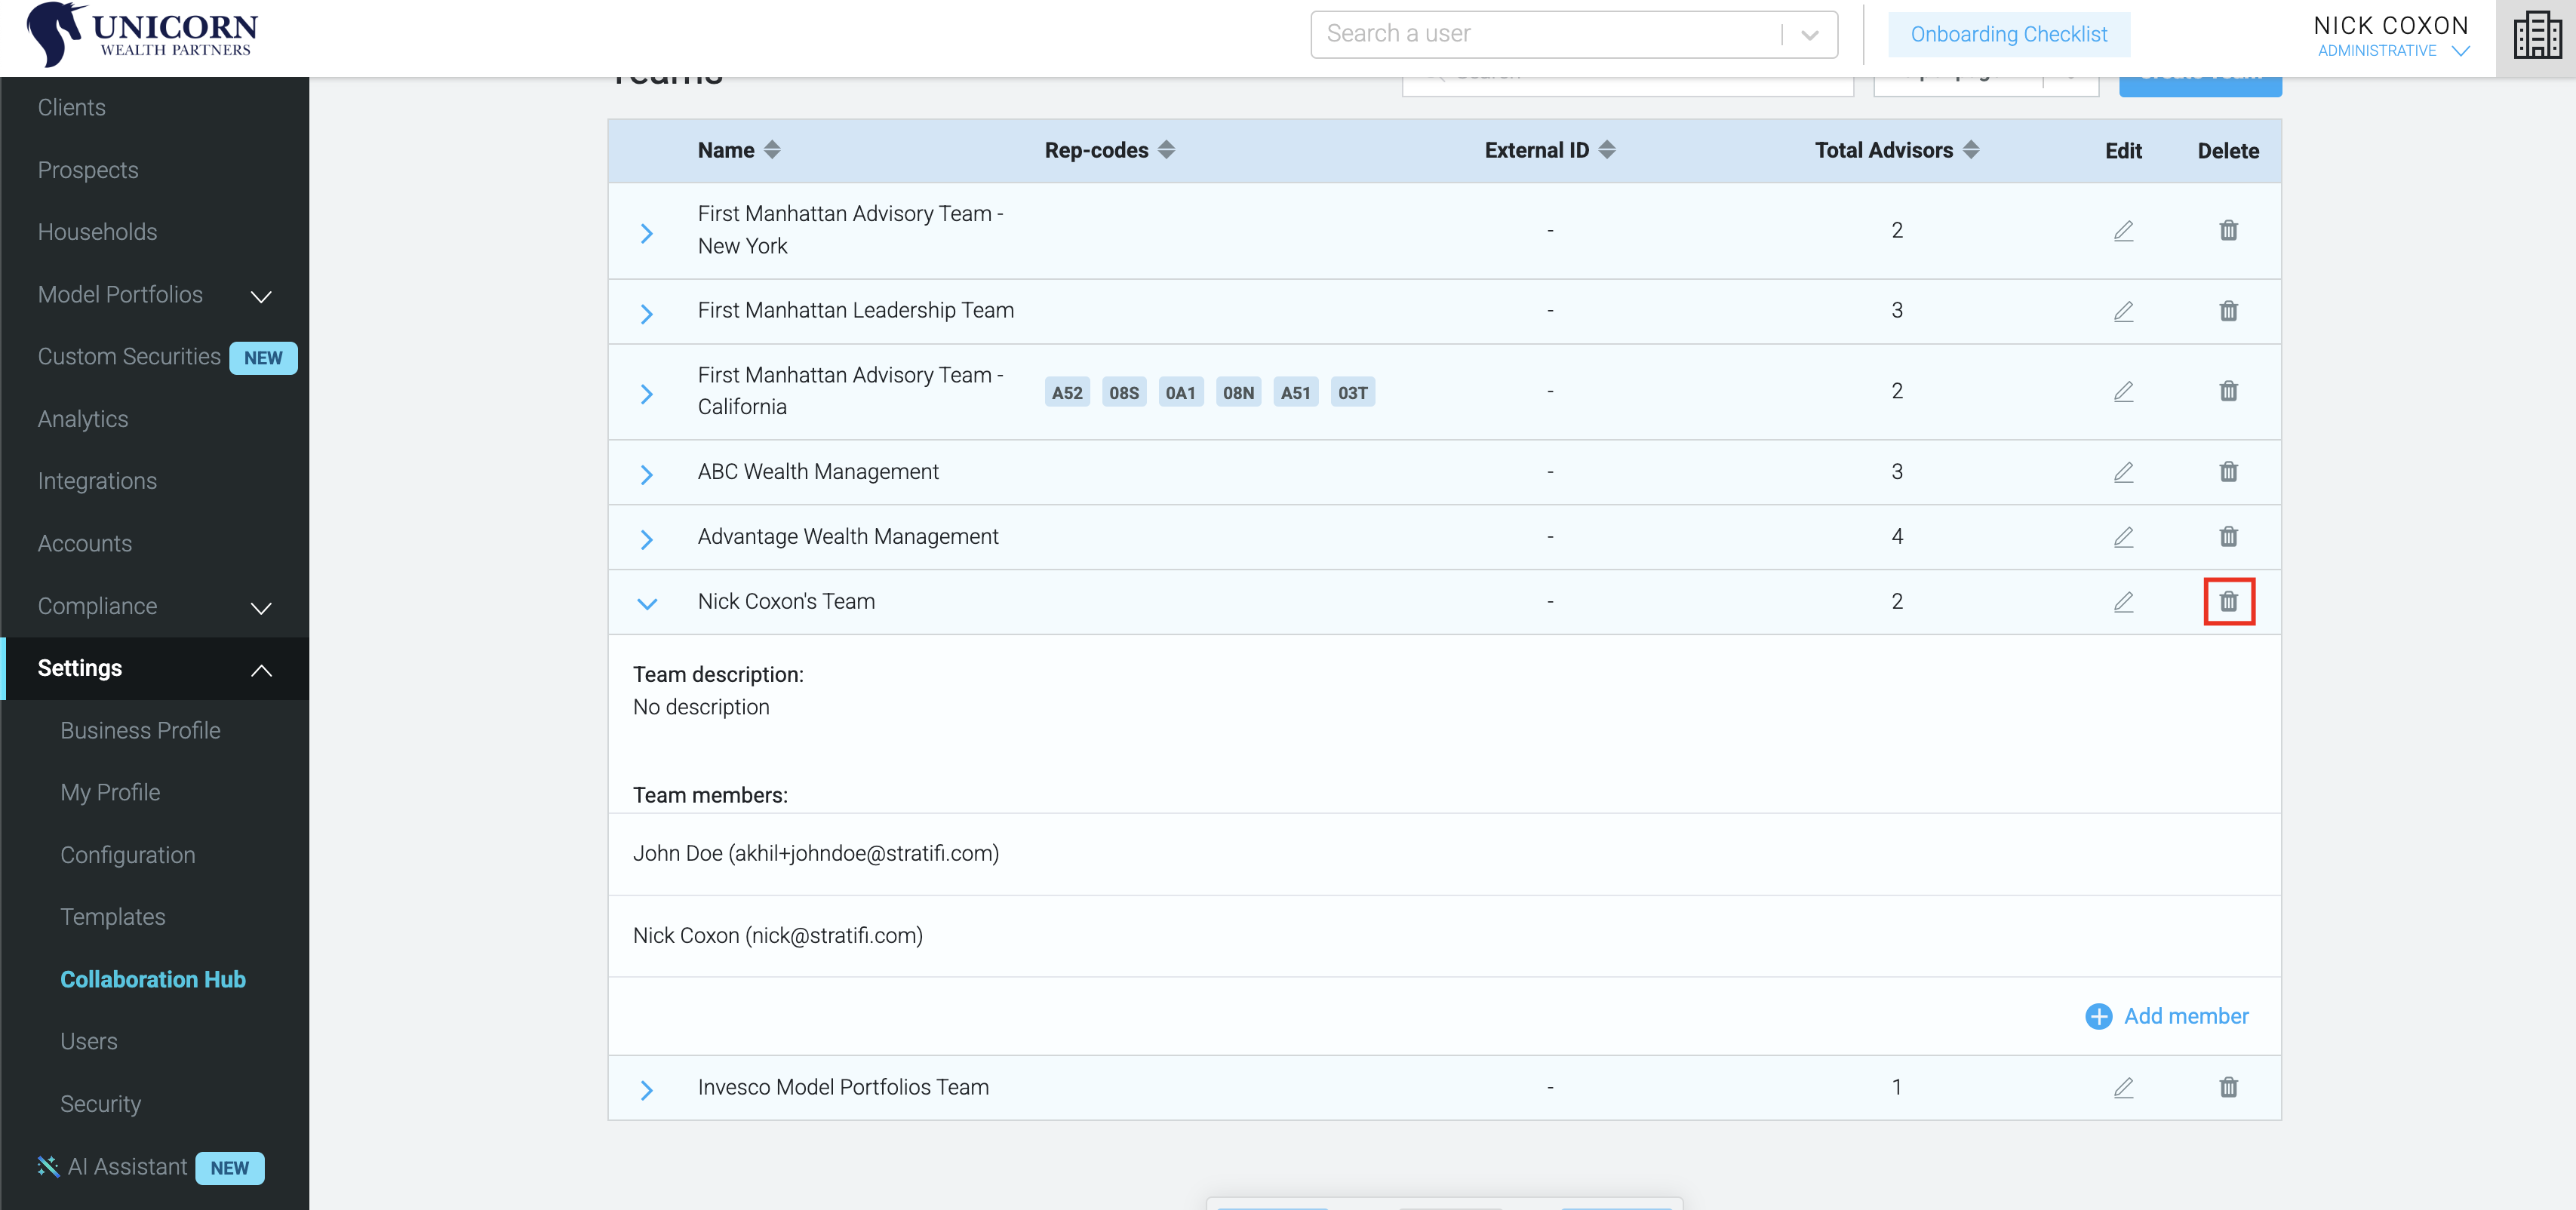
Task: Click trash icon for Advantage Wealth Management
Action: [2228, 537]
